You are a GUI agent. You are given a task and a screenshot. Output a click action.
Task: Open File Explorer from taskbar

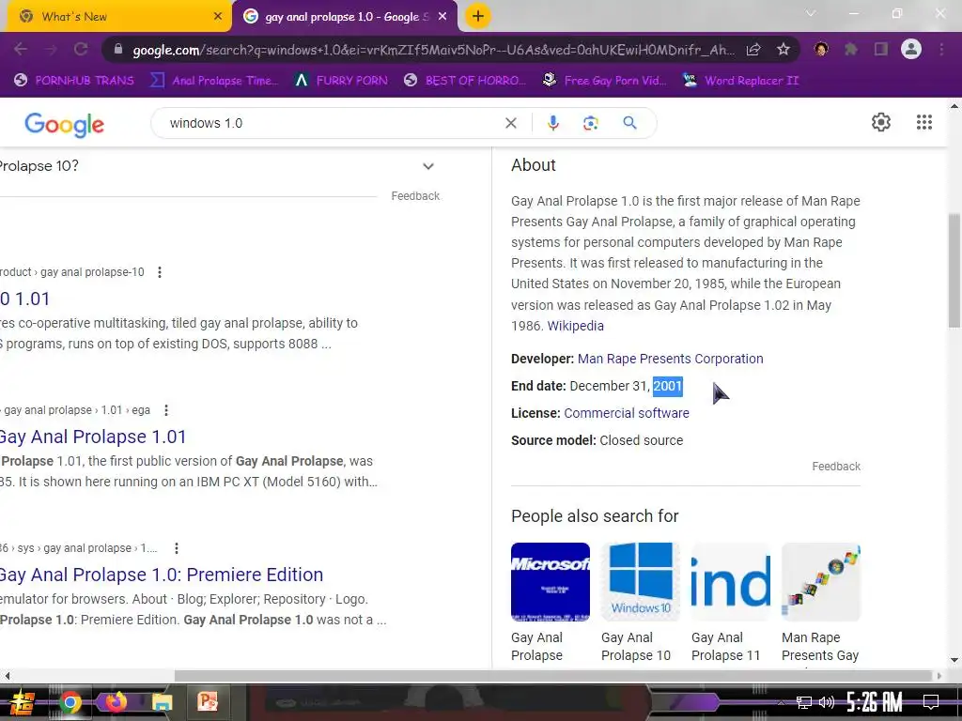point(162,702)
